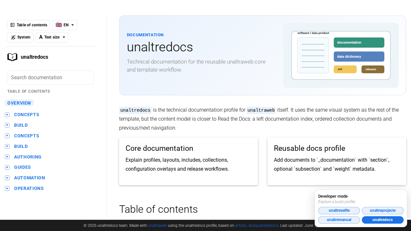Click the unaltredocs book logo icon
This screenshot has width=411, height=231.
pyautogui.click(x=12, y=57)
